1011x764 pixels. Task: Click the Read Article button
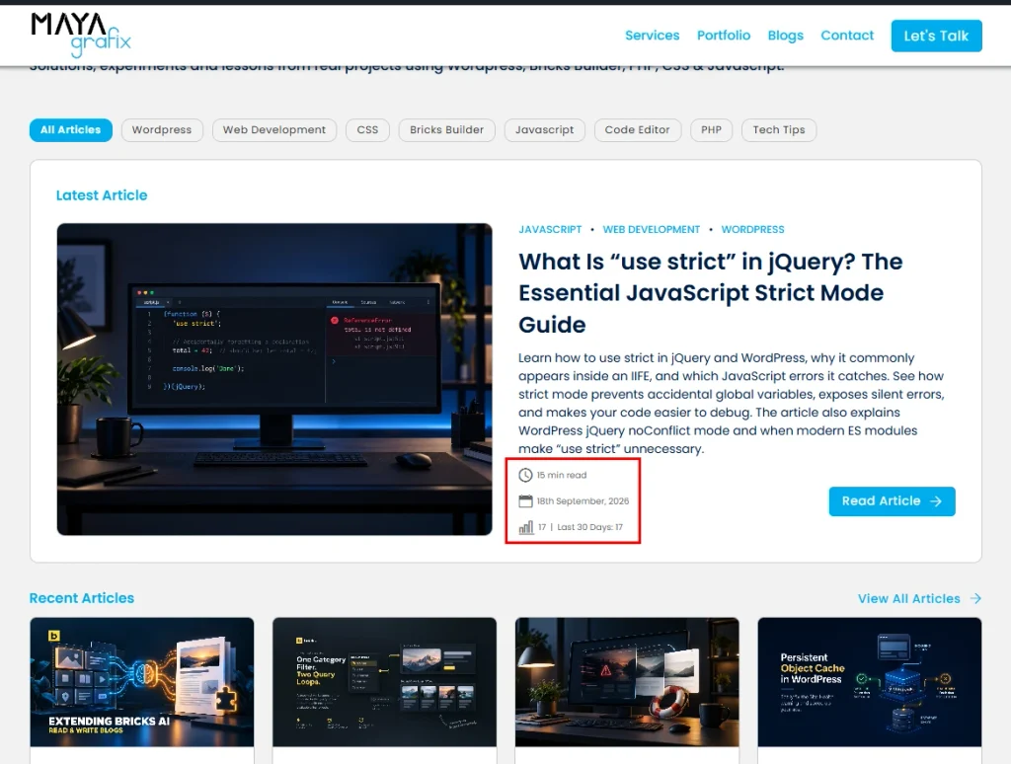click(x=892, y=501)
